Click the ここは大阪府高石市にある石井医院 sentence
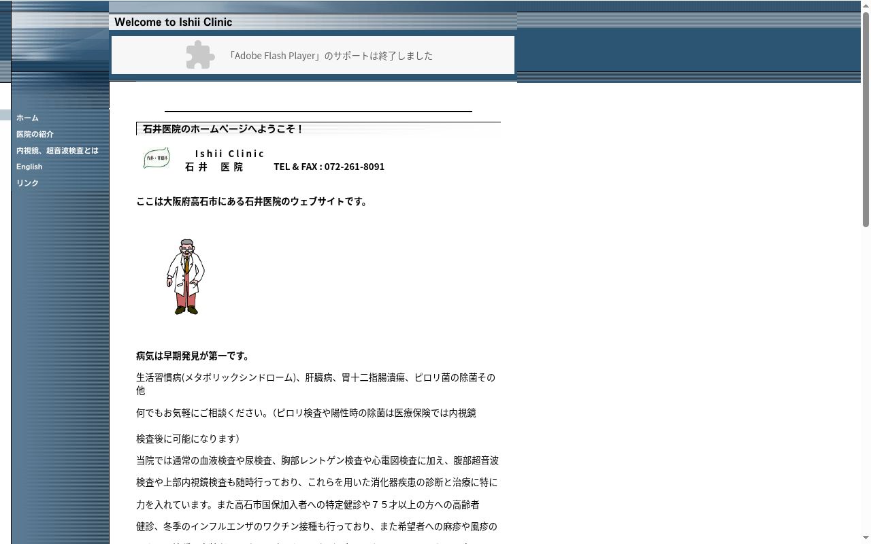This screenshot has width=871, height=544. (x=252, y=201)
